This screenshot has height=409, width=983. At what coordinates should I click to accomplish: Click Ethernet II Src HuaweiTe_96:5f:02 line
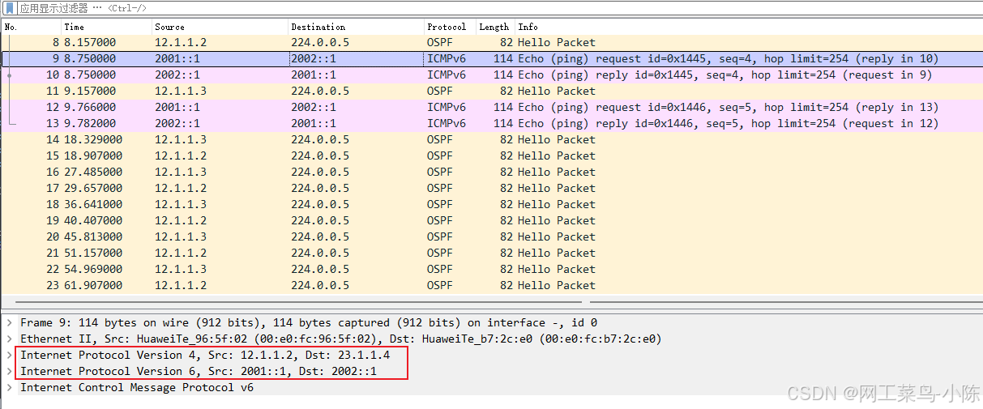(x=340, y=339)
